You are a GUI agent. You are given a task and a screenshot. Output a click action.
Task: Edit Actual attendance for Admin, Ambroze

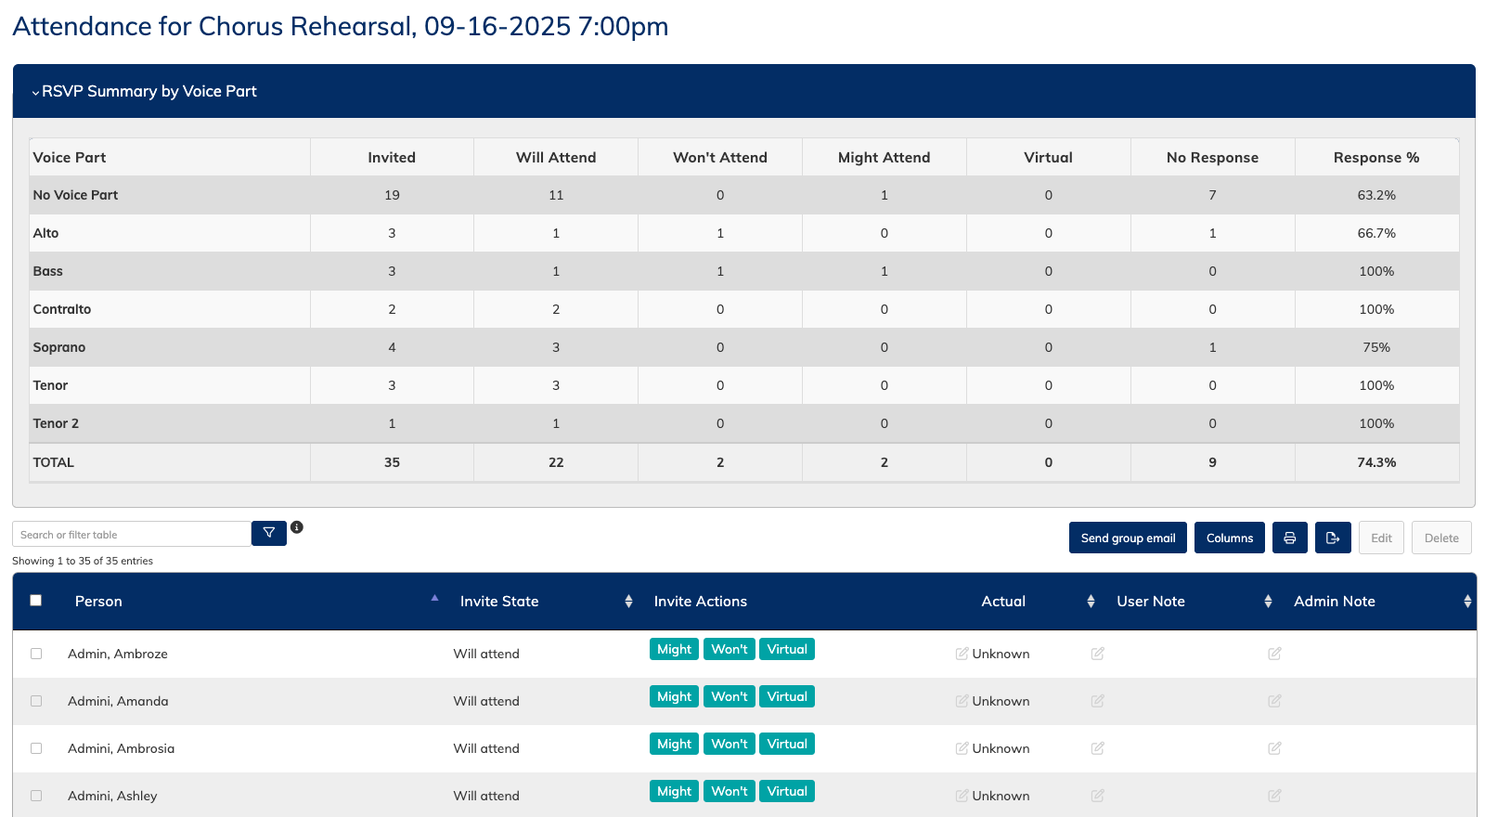(962, 654)
